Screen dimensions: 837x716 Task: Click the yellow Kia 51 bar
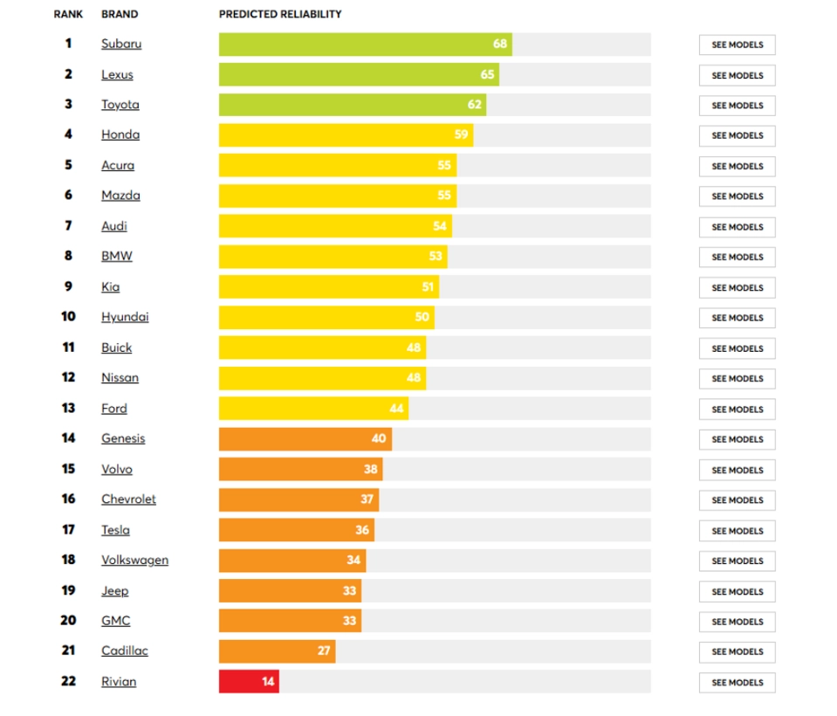coord(329,286)
